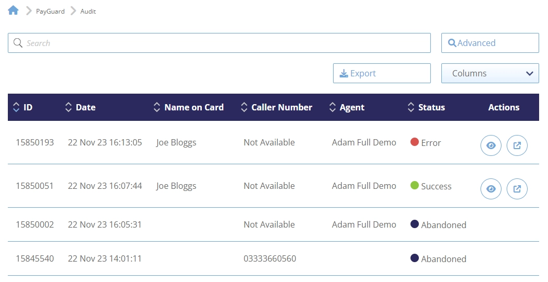
Task: View details of the Error transaction 15850193
Action: 490,146
